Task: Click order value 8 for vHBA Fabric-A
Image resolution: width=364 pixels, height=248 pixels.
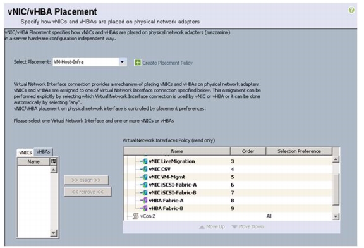Action: point(232,201)
